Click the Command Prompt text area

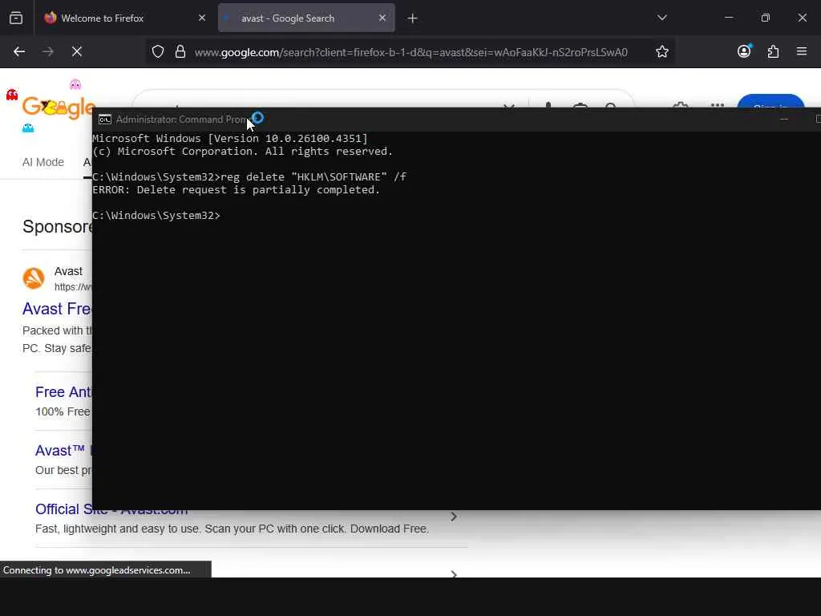[x=456, y=320]
